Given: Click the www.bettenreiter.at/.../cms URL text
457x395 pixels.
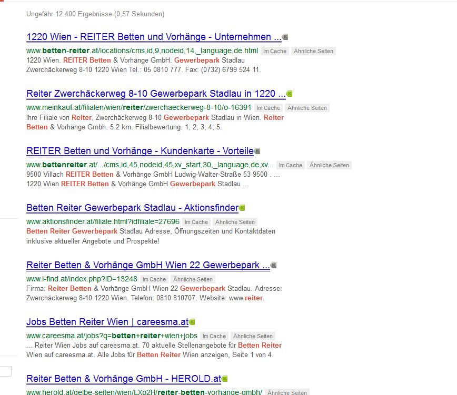Looking at the screenshot, I should click(150, 165).
